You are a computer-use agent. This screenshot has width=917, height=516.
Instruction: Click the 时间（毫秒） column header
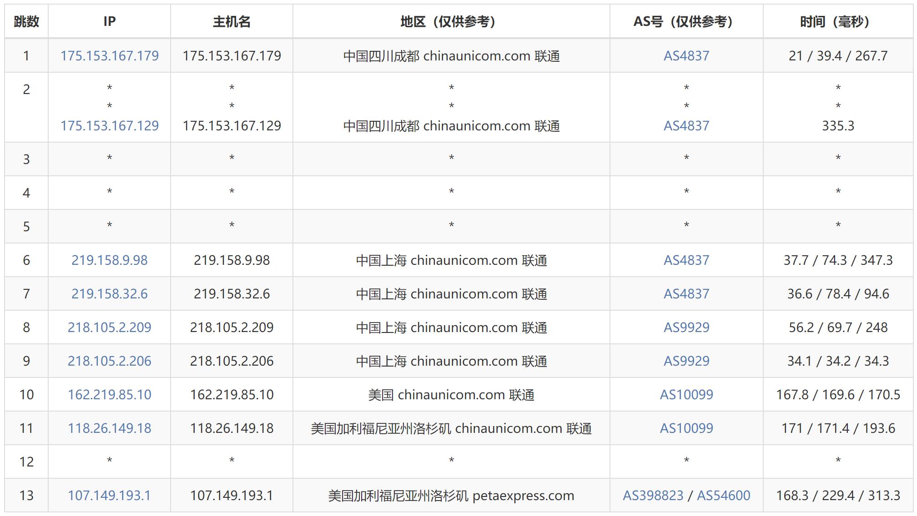coord(838,21)
